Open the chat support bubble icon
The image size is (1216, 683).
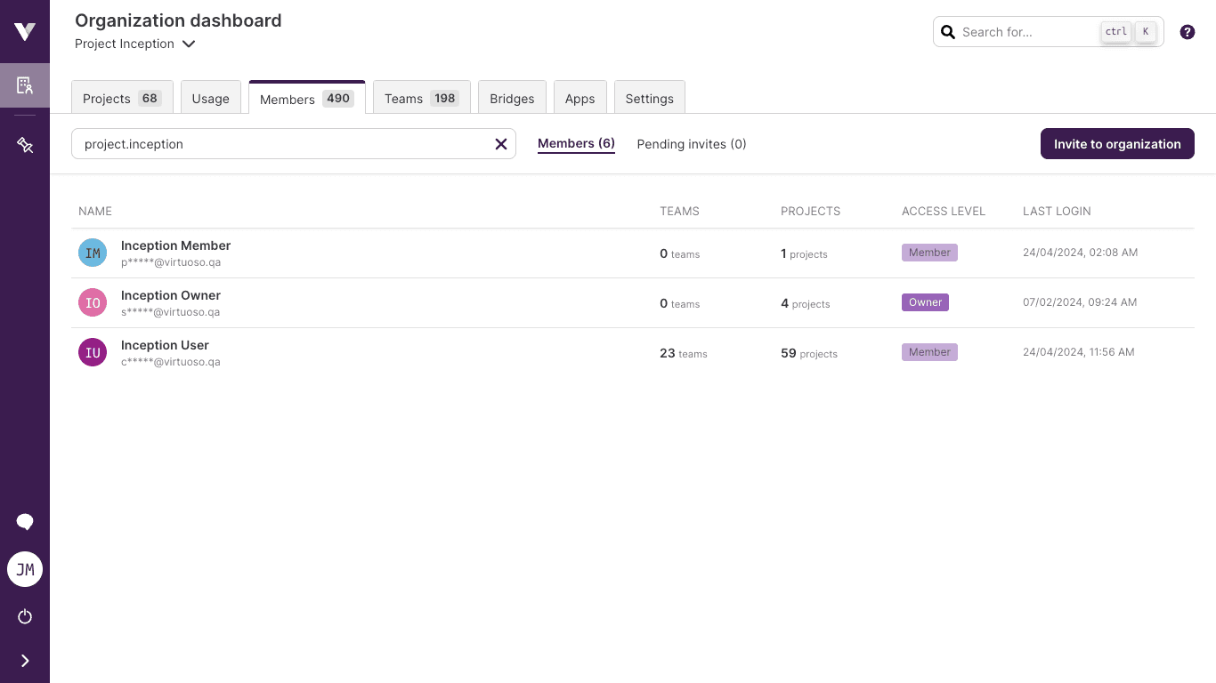(x=25, y=522)
